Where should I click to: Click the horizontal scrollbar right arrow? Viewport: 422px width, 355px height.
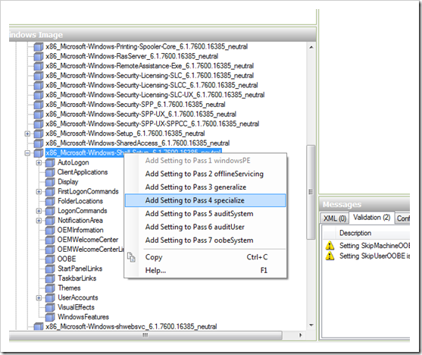300,335
